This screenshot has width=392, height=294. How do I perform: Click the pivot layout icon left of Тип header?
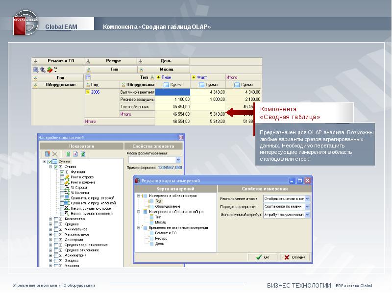pos(88,77)
